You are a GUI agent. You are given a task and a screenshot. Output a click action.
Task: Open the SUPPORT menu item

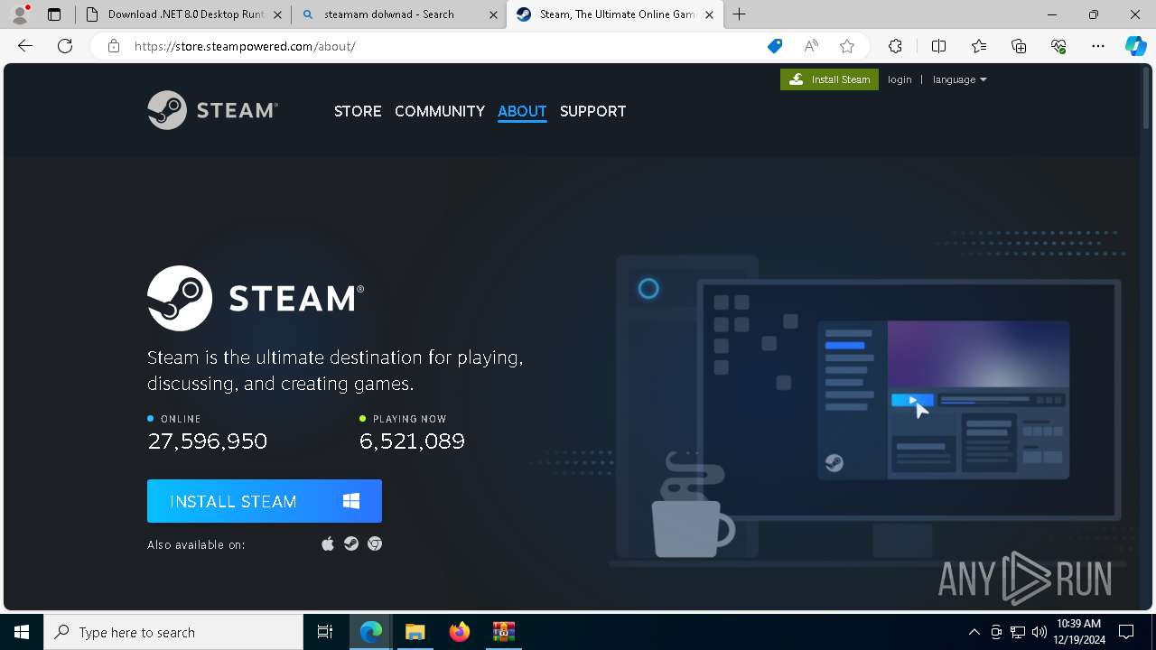[592, 111]
